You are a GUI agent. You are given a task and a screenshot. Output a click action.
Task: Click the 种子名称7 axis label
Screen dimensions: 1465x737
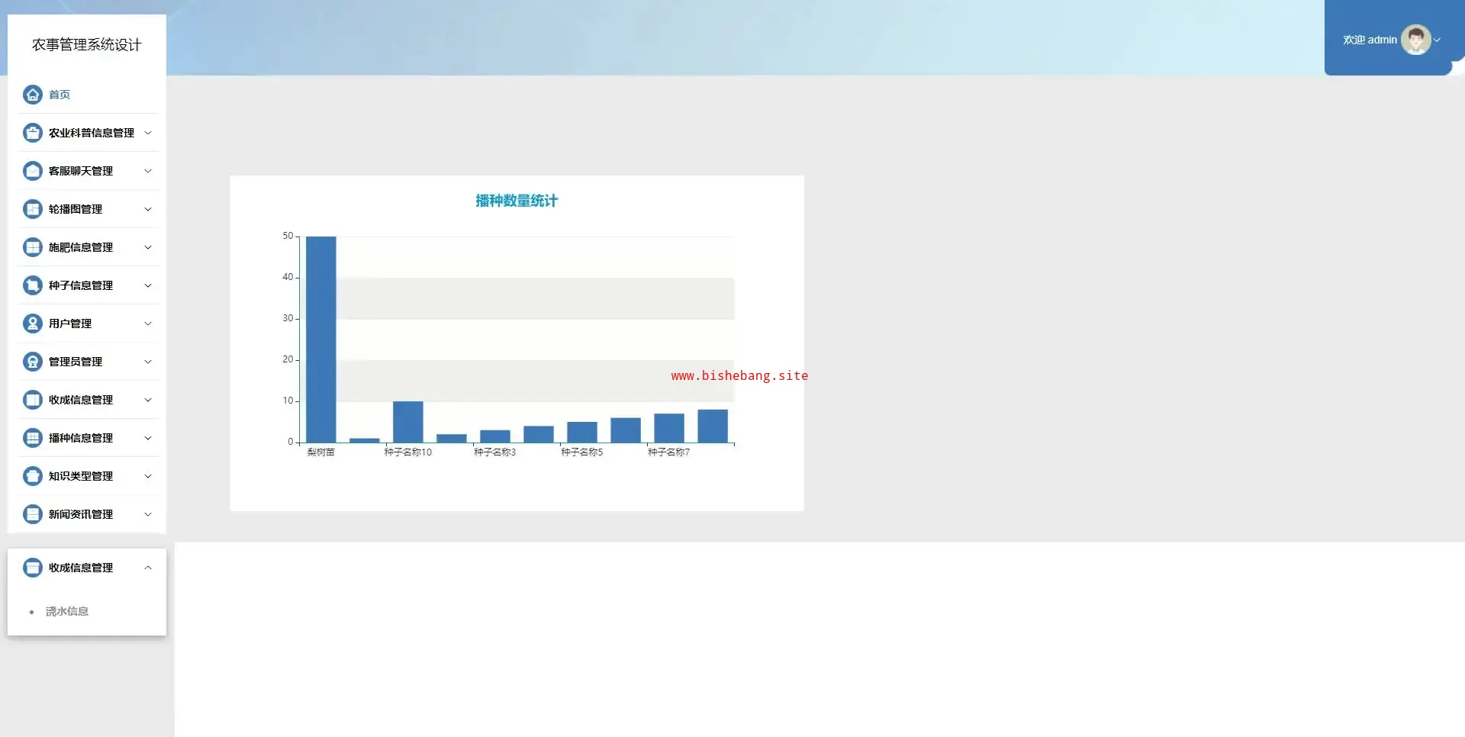[x=669, y=452]
